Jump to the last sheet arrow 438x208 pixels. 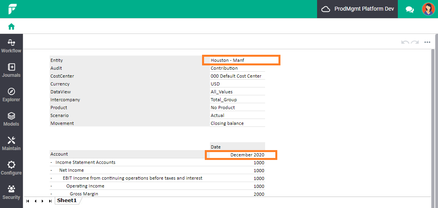click(50, 201)
